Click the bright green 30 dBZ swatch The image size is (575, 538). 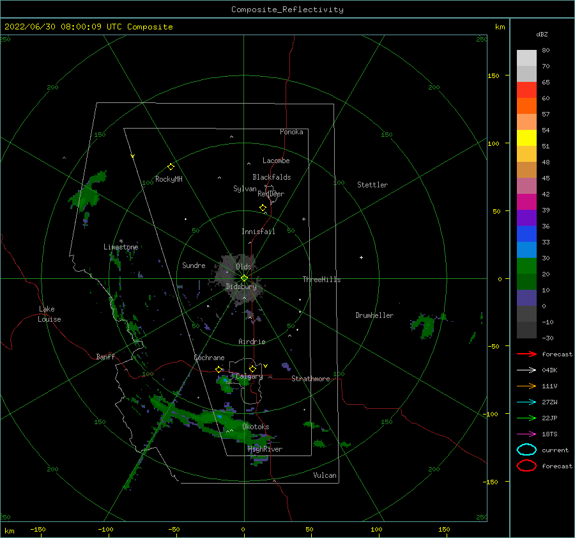(526, 265)
